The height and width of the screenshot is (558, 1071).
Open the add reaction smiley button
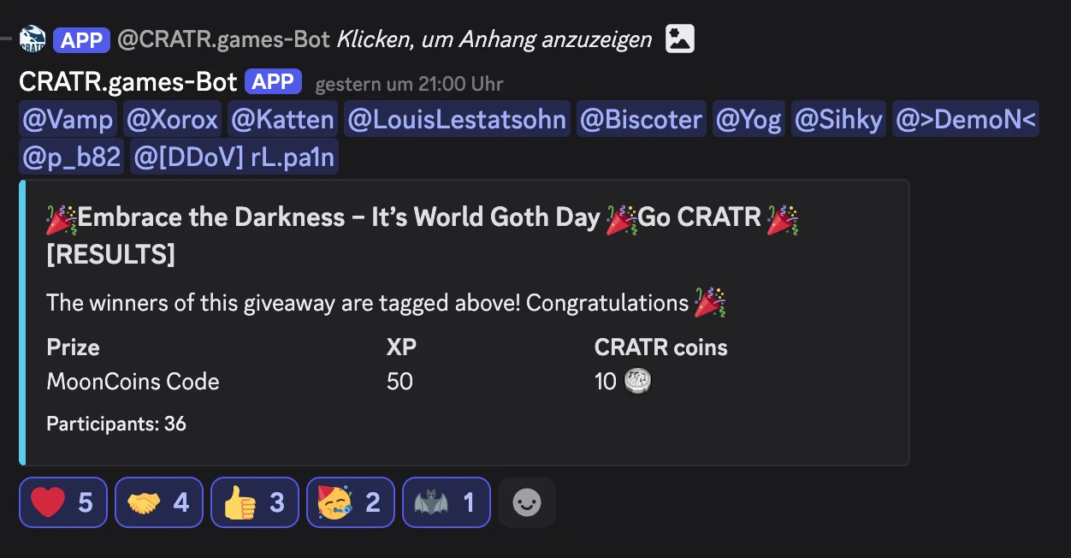point(527,502)
